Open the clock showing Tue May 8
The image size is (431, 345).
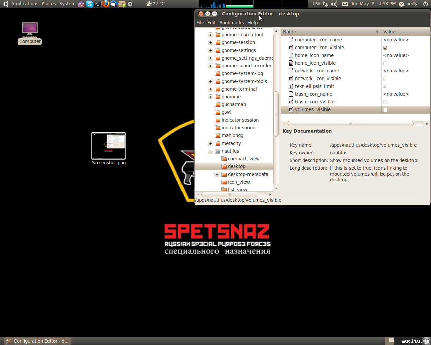[x=373, y=4]
